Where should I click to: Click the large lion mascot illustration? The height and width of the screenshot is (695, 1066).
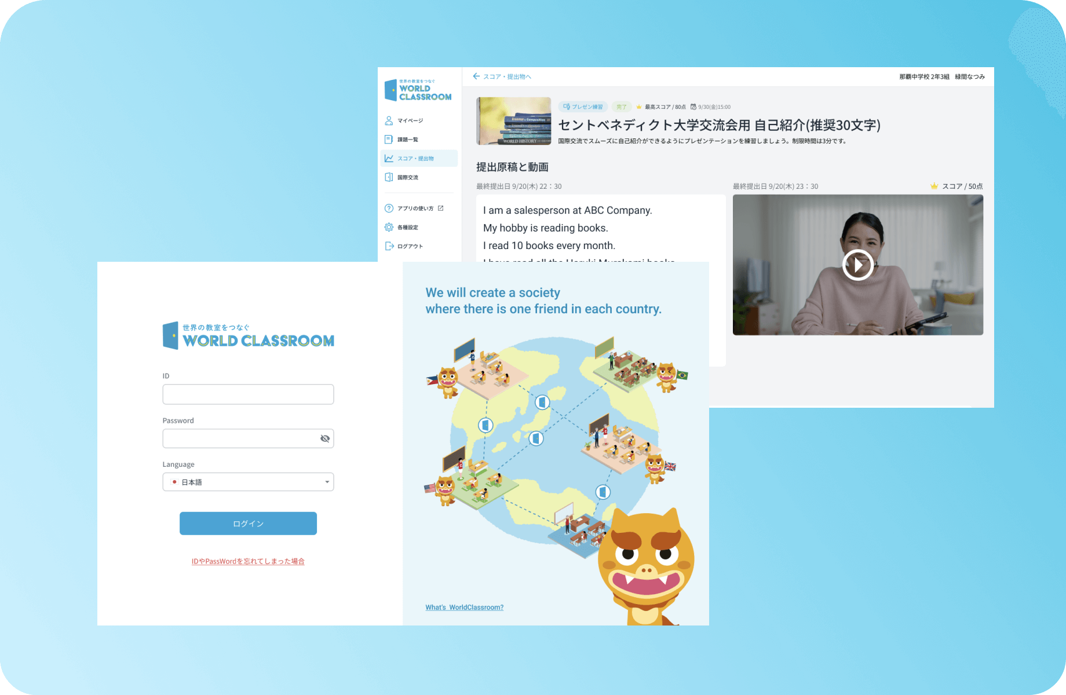[645, 568]
